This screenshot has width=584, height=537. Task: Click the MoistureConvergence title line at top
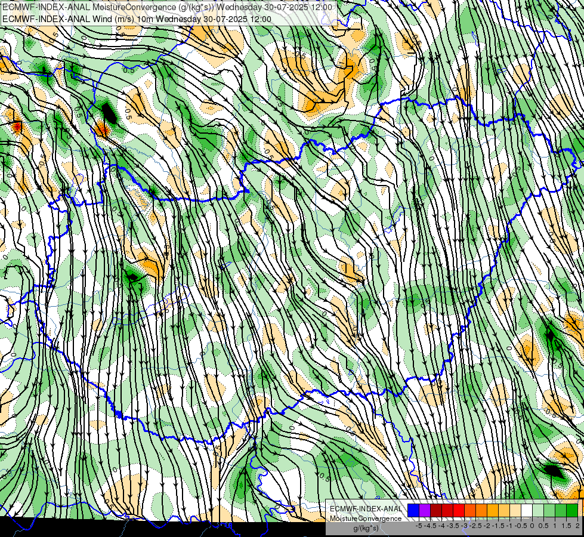point(167,7)
